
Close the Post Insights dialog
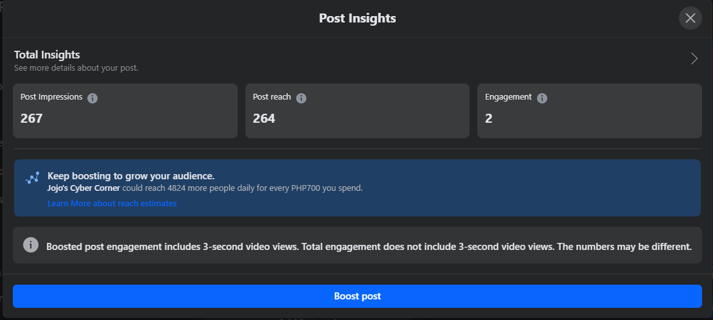pos(690,18)
